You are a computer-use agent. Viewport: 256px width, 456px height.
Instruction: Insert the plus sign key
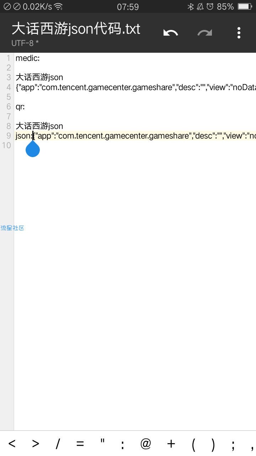coord(171,444)
